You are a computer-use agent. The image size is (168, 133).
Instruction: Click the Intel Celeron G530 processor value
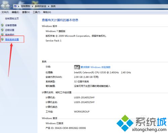(102, 73)
